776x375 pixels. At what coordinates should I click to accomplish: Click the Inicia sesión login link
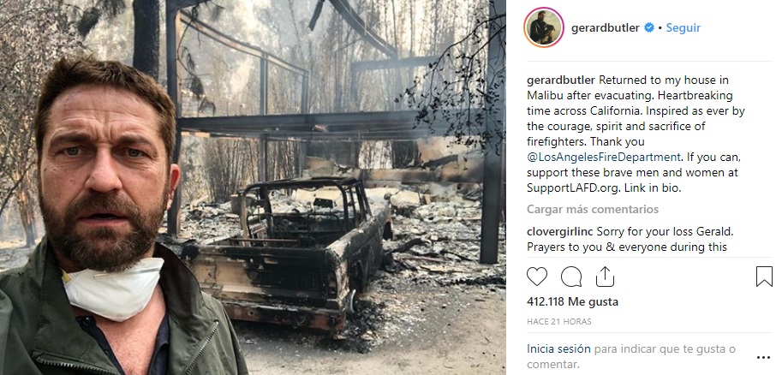pos(558,348)
